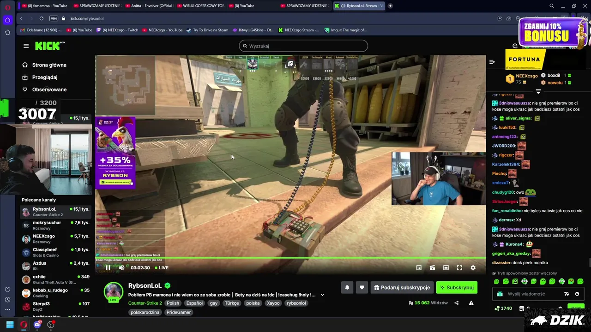The width and height of the screenshot is (591, 332).
Task: Open exhiie recommended channel
Action: tap(55, 279)
